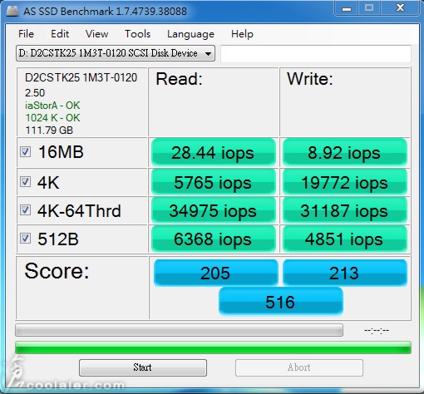
Task: Click the AS SSD Benchmark title bar icon
Action: click(12, 11)
